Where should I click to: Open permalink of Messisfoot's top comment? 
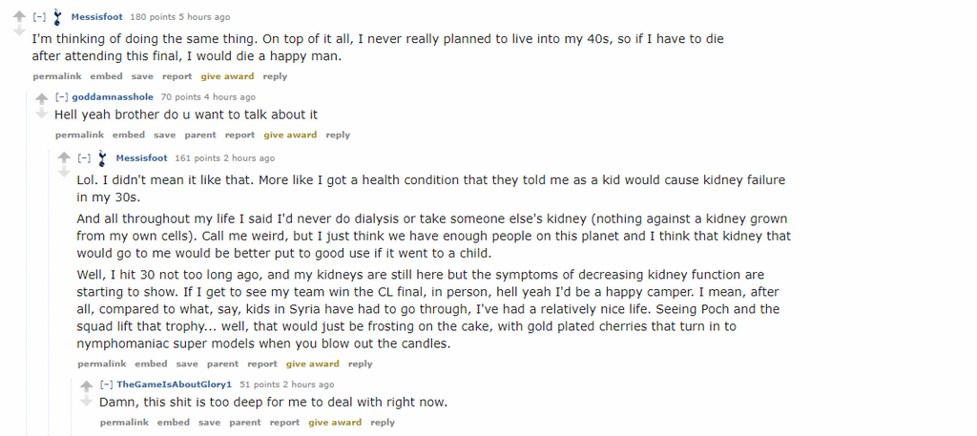point(57,76)
